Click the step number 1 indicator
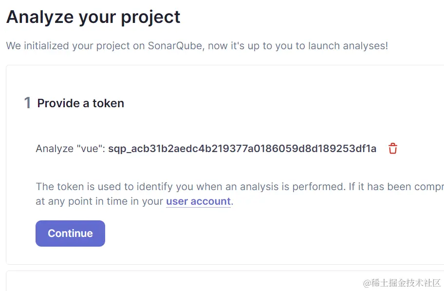This screenshot has height=291, width=444. (28, 103)
